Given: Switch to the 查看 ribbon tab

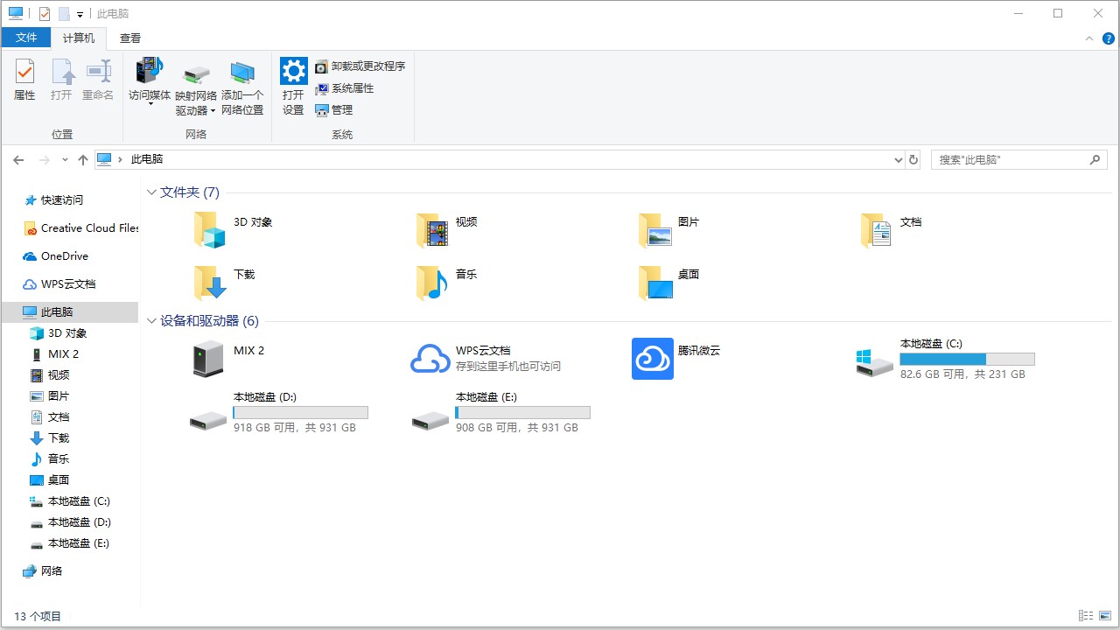Looking at the screenshot, I should [130, 38].
